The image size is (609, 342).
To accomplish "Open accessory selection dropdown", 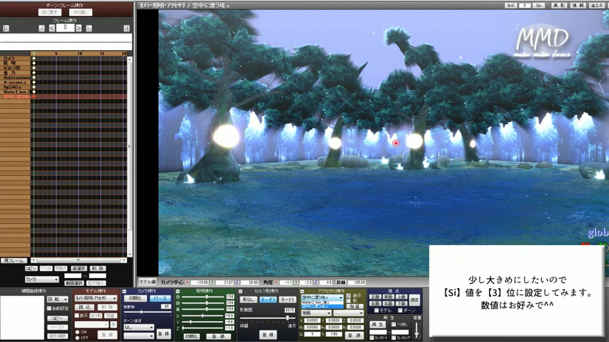I will tap(322, 298).
